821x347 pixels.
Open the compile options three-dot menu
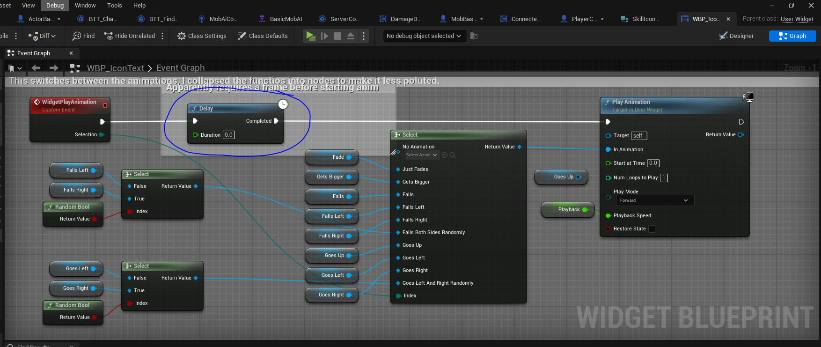[x=16, y=36]
